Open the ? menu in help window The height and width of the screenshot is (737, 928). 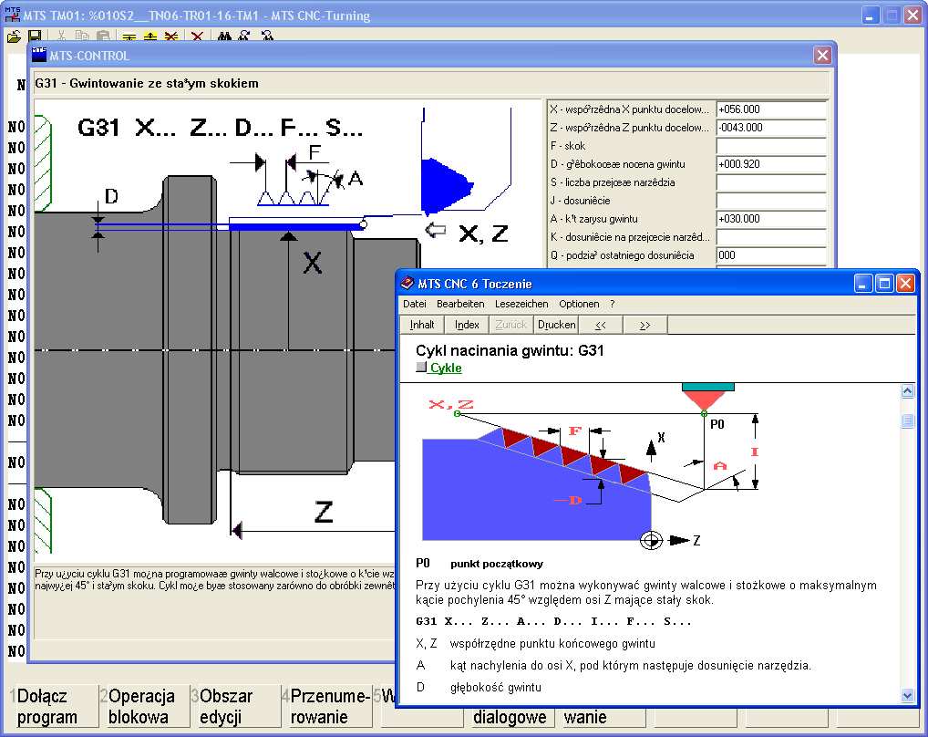tap(613, 304)
